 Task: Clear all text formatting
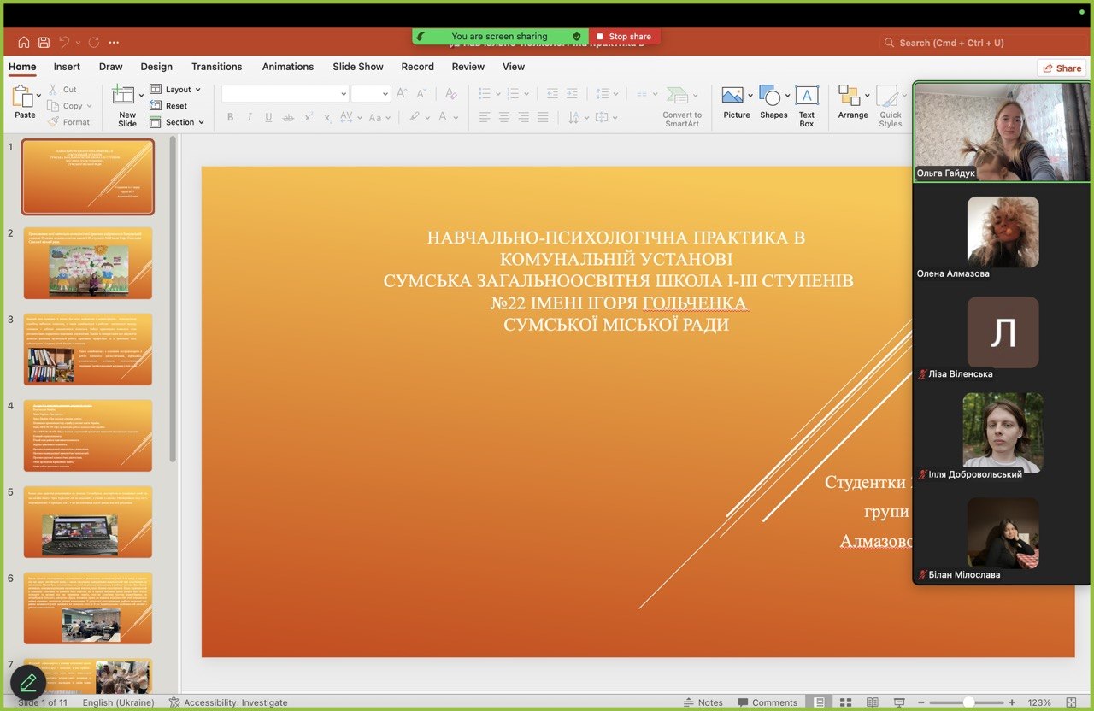[451, 93]
